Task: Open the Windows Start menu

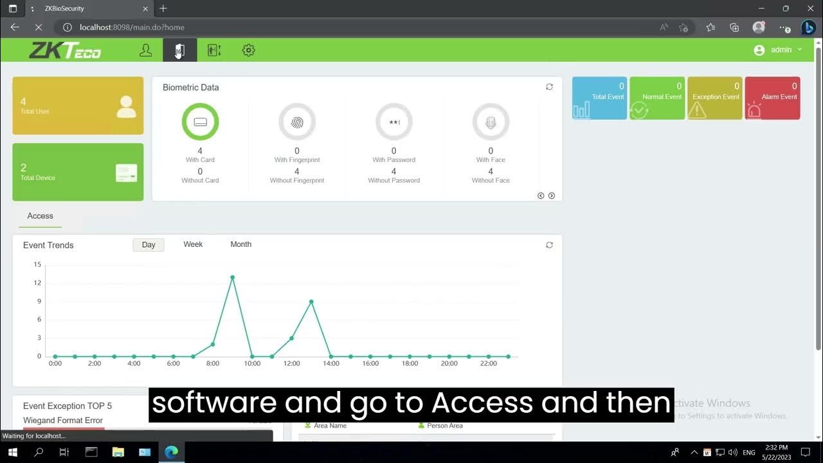Action: coord(12,452)
